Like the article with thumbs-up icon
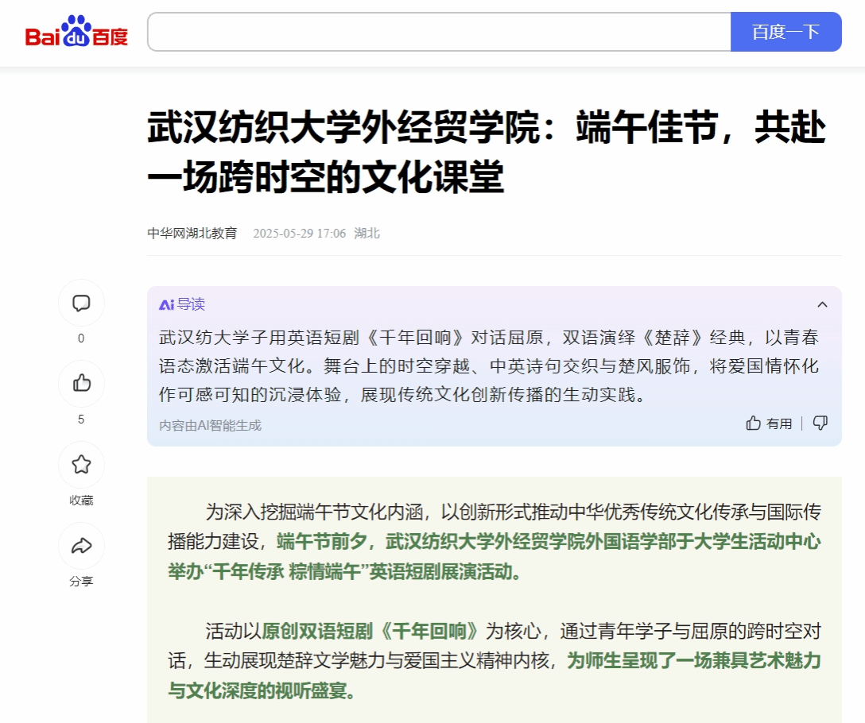The width and height of the screenshot is (865, 723). (81, 383)
